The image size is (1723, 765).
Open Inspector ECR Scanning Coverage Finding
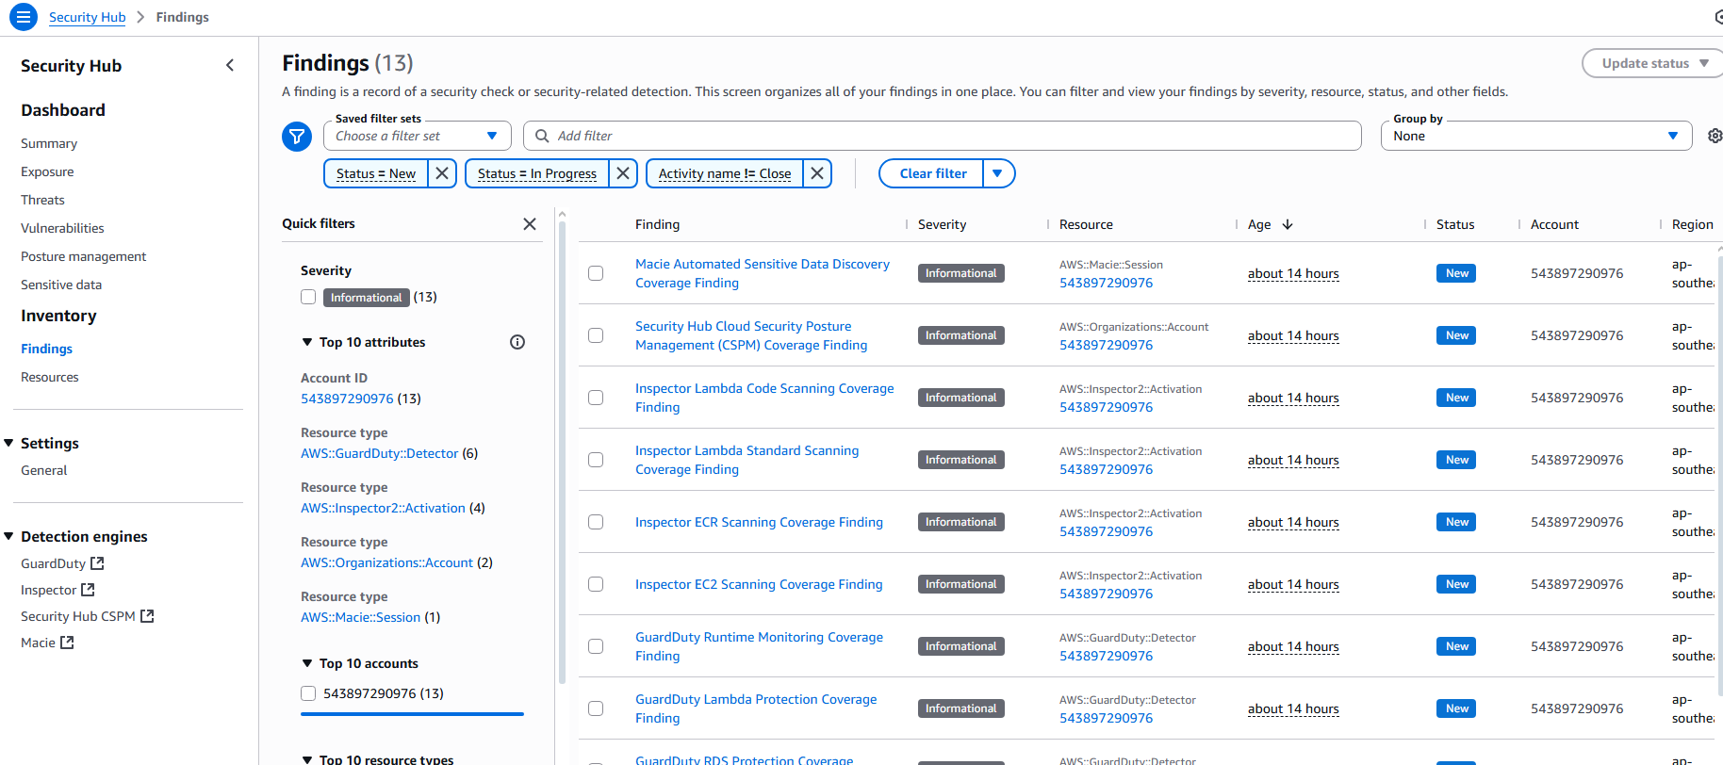(x=759, y=522)
